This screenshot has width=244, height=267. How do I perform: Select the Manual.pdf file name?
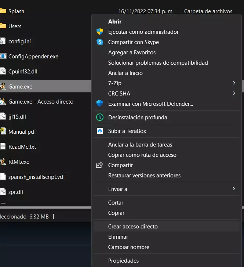coord(22,132)
